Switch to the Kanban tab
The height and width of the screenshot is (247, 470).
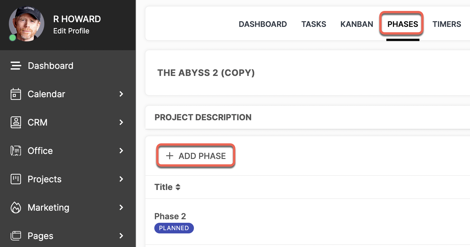pos(357,24)
